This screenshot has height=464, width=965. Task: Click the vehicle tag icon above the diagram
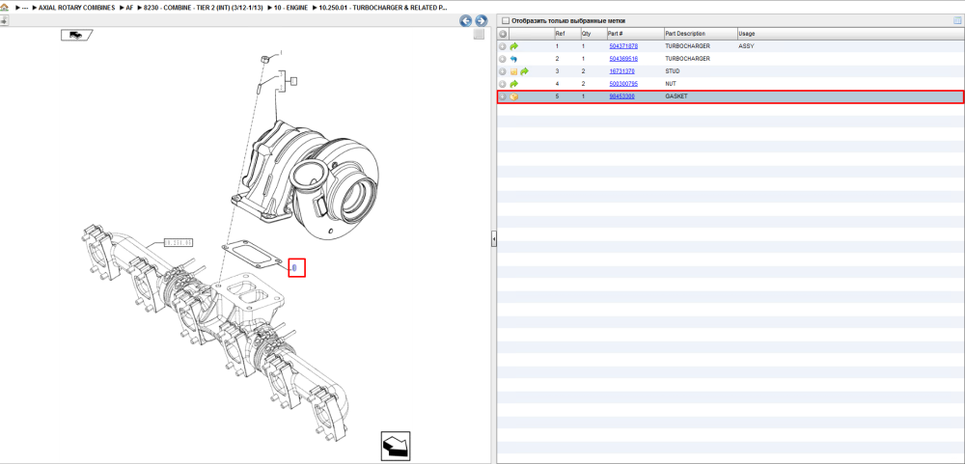point(76,35)
